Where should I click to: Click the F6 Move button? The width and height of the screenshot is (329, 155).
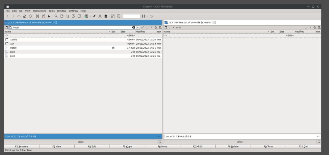tap(163, 146)
